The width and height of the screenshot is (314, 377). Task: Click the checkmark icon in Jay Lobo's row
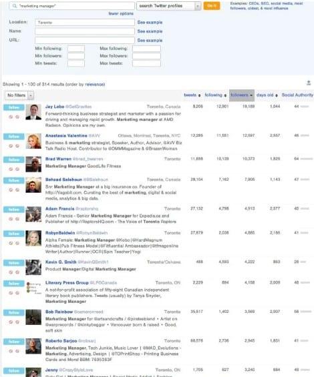[11, 117]
